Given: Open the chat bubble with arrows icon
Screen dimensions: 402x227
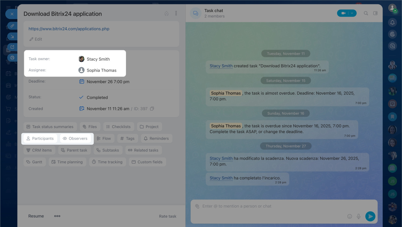Looking at the screenshot, I should [x=392, y=46].
